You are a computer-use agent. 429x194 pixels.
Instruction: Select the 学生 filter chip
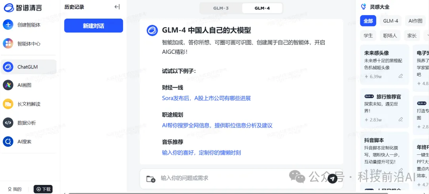pyautogui.click(x=368, y=36)
